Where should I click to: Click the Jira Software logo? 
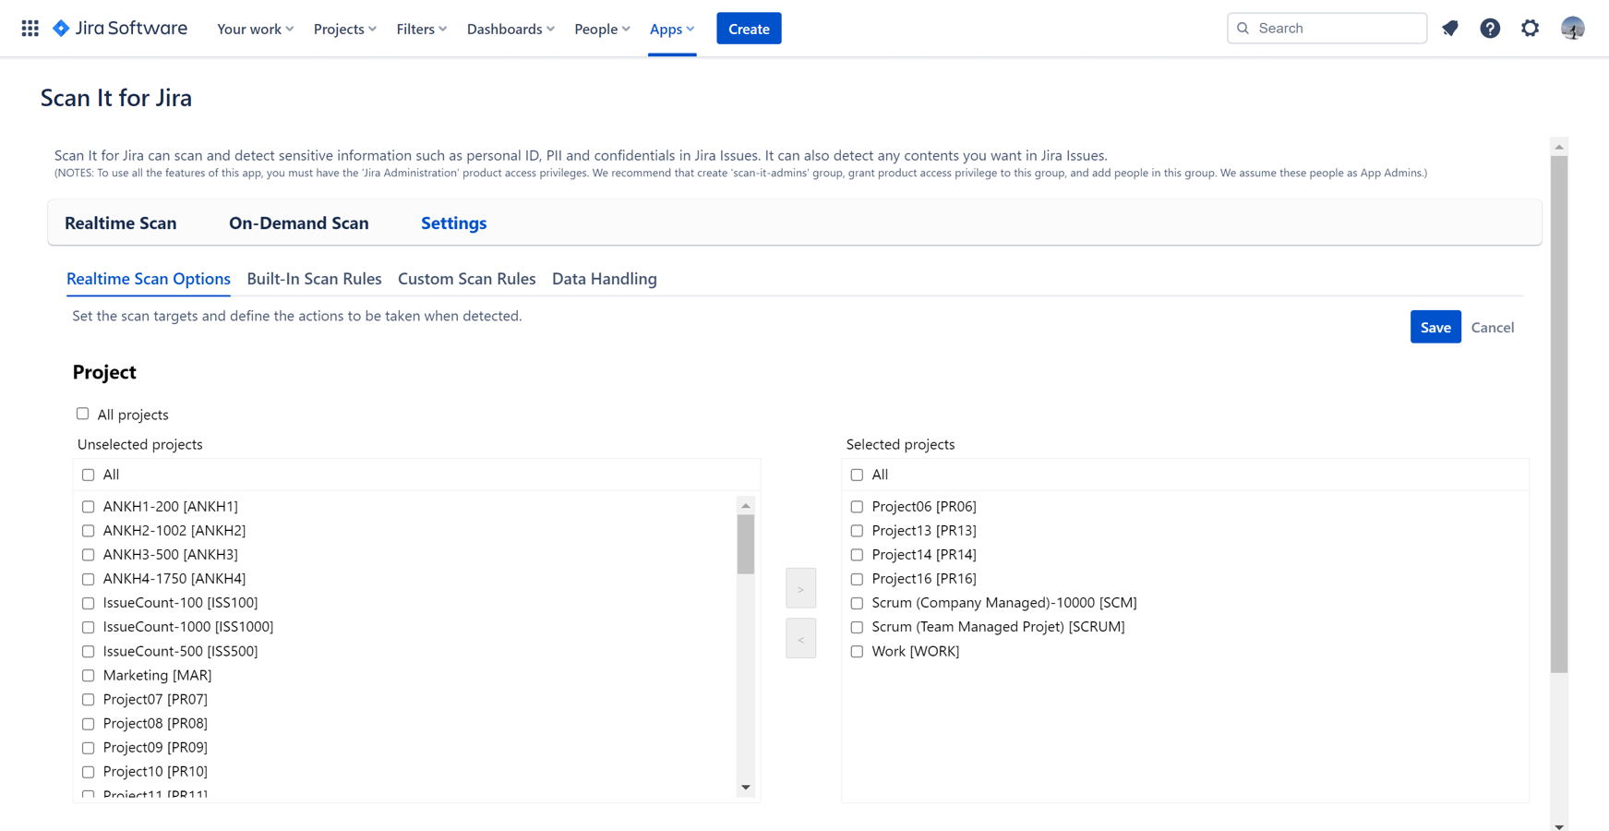120,29
